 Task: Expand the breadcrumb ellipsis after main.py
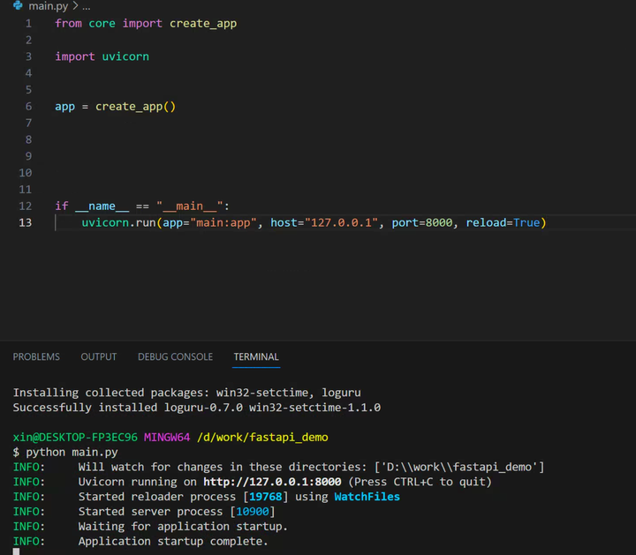point(87,6)
